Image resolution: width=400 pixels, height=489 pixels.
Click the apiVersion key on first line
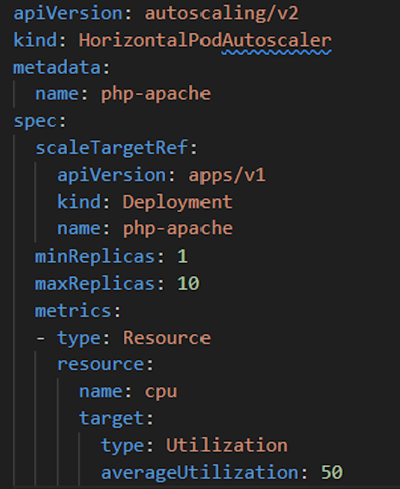68,13
